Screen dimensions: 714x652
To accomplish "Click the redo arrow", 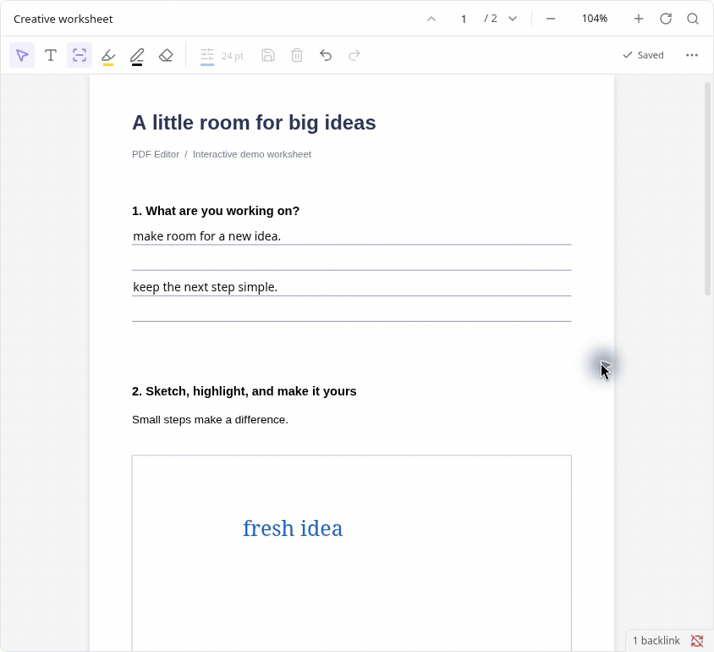I will (x=354, y=55).
